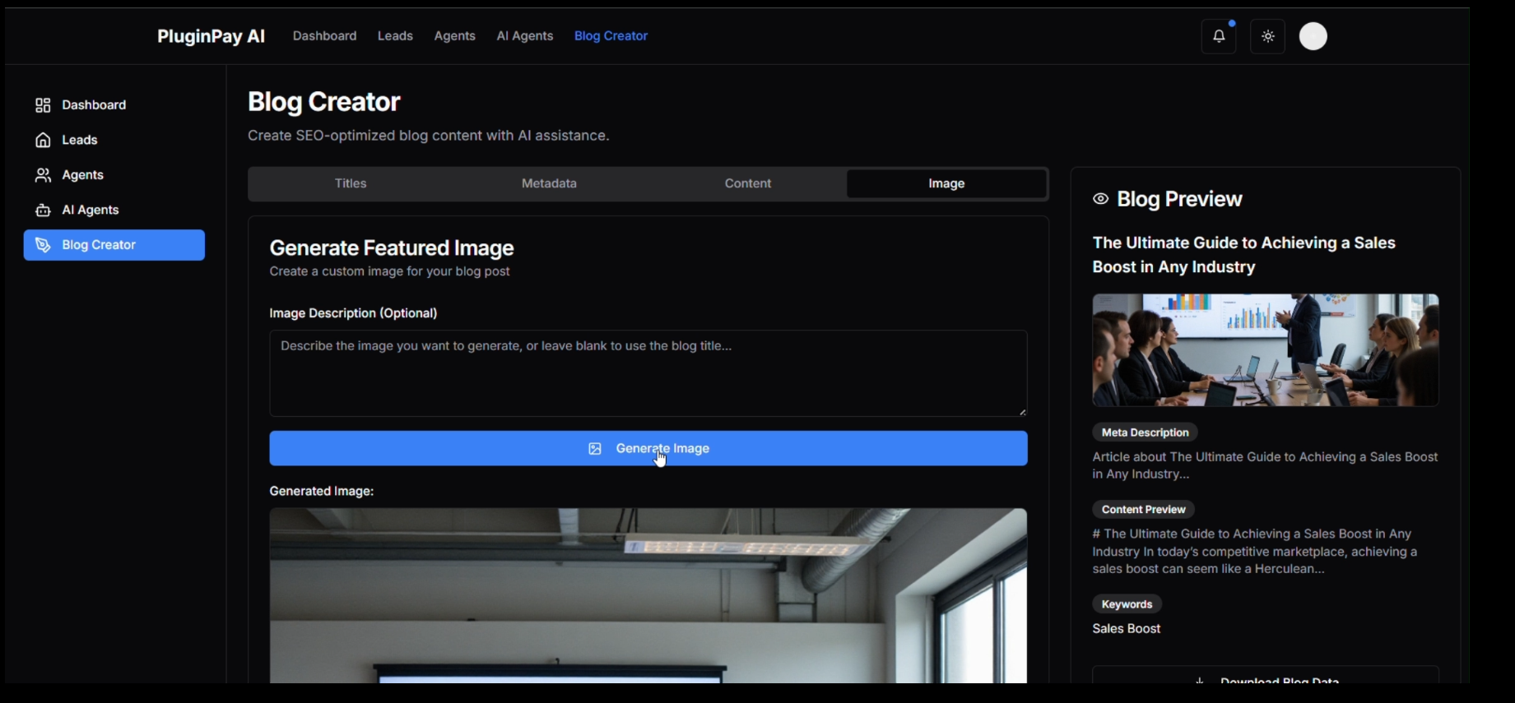This screenshot has width=1515, height=703.
Task: Click the Leads home icon in sidebar
Action: (x=43, y=140)
